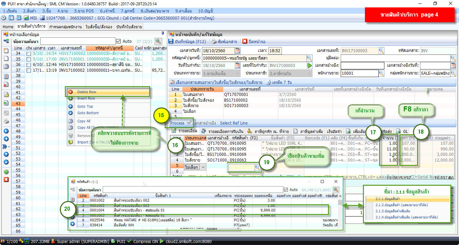459x245 pixels.
Task: Open the 4.ขาย menu
Action: click(62, 11)
